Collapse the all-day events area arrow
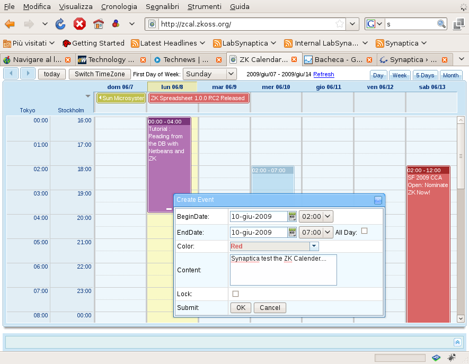469x364 pixels. coord(87,96)
